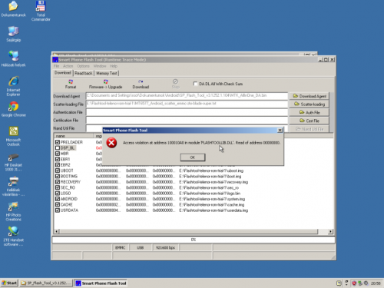Uncheck the USRDATA partition checkbox

[58, 210]
